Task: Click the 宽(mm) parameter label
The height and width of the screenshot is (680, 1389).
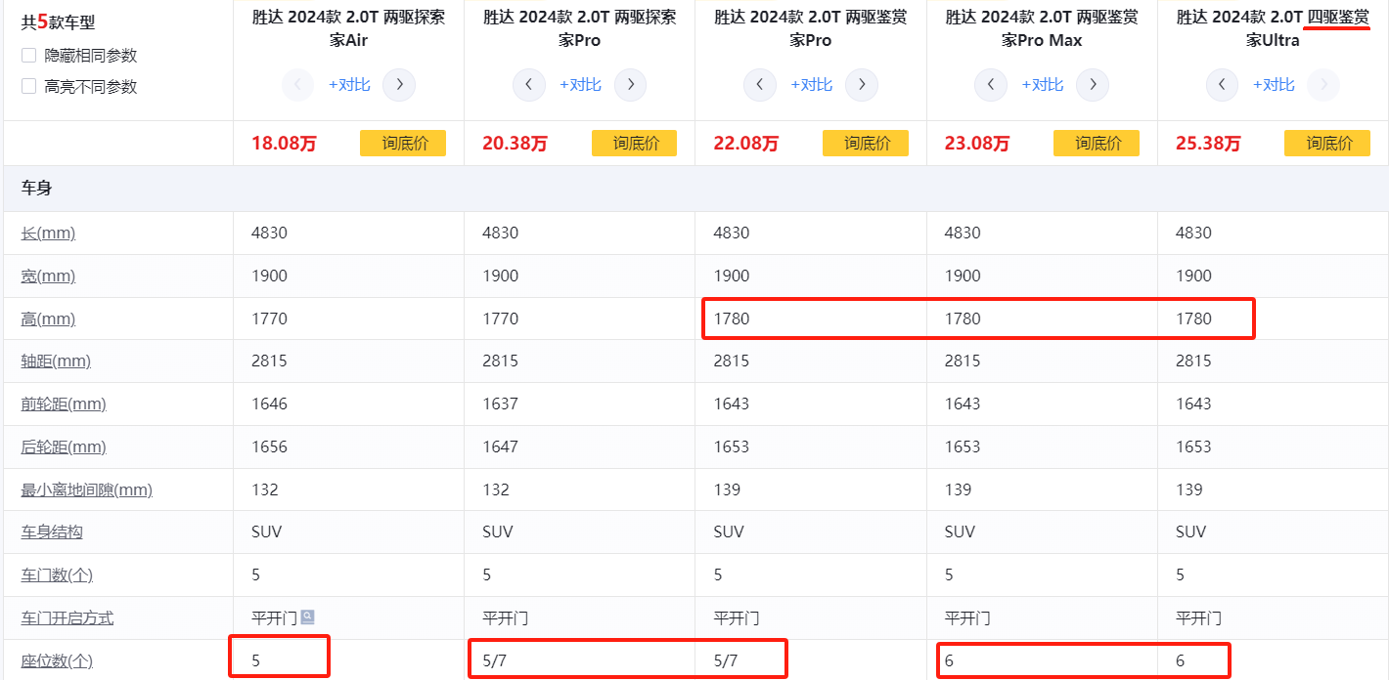Action: tap(48, 276)
